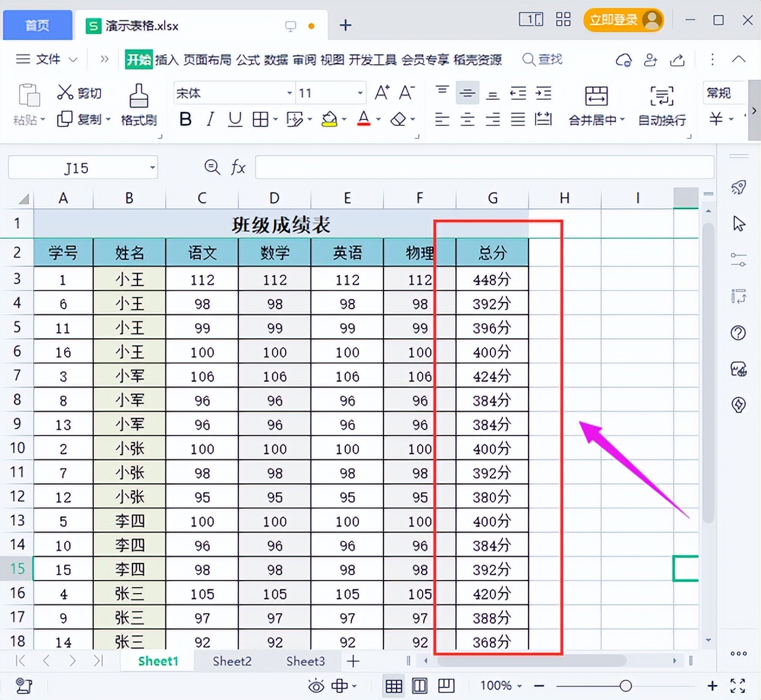The width and height of the screenshot is (761, 700).
Task: Expand the font size dropdown showing 11
Action: click(331, 93)
